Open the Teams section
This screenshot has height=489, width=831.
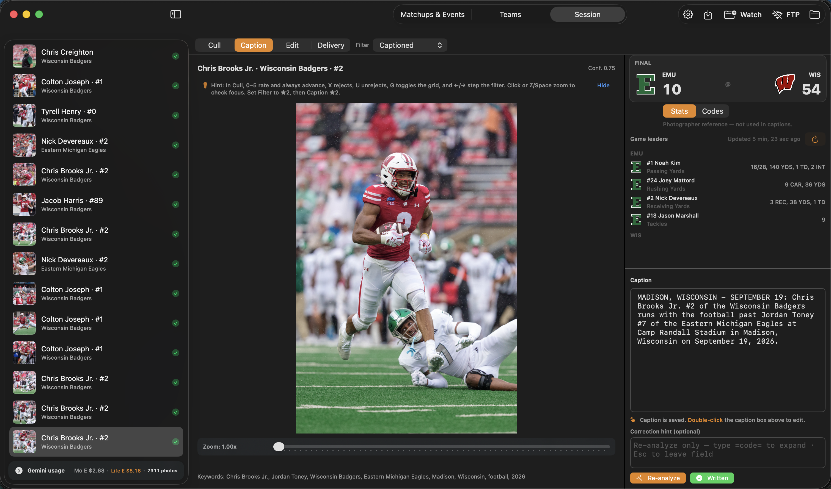pyautogui.click(x=510, y=15)
